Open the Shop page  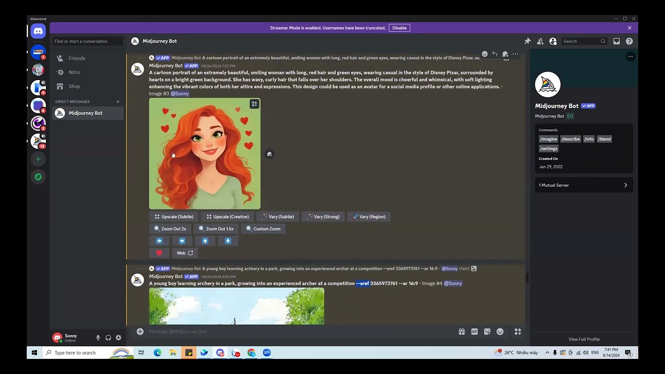tap(87, 86)
